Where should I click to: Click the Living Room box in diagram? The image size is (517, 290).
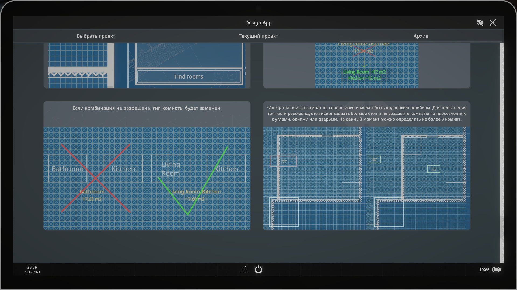point(170,169)
